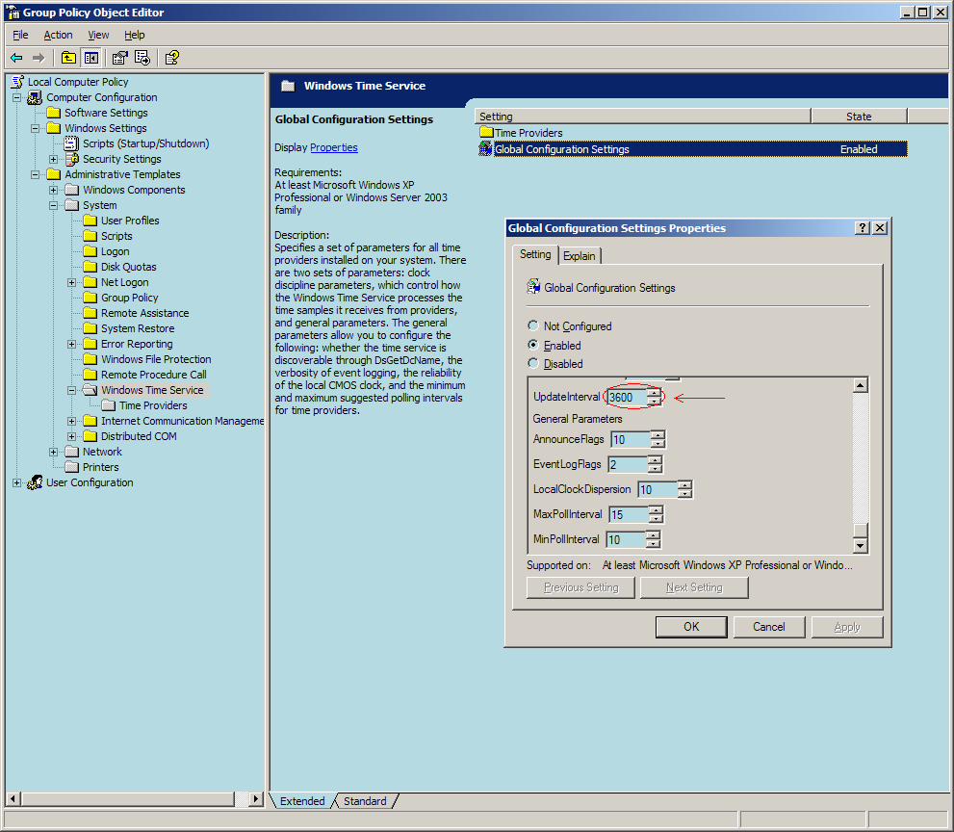The image size is (954, 832).
Task: Click the Back arrow toolbar icon
Action: click(x=16, y=58)
